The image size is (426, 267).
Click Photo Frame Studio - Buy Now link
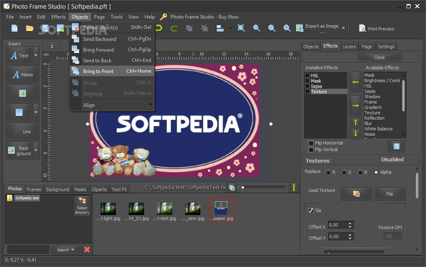click(x=205, y=17)
